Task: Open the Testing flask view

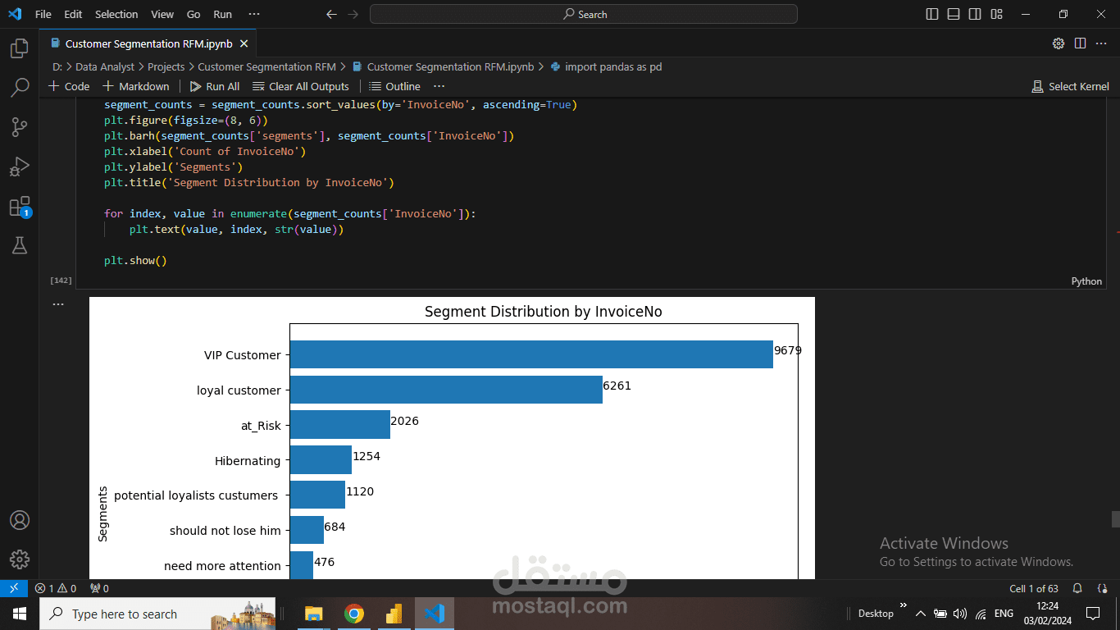Action: pyautogui.click(x=19, y=244)
